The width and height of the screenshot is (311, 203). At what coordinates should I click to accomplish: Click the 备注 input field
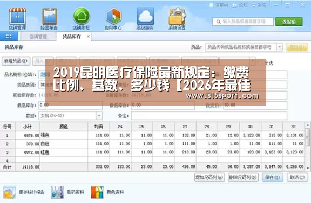pos(209,116)
